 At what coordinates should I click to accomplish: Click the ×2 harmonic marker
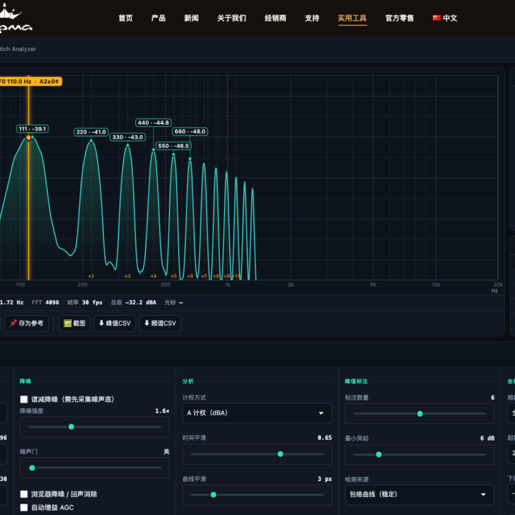(x=91, y=276)
